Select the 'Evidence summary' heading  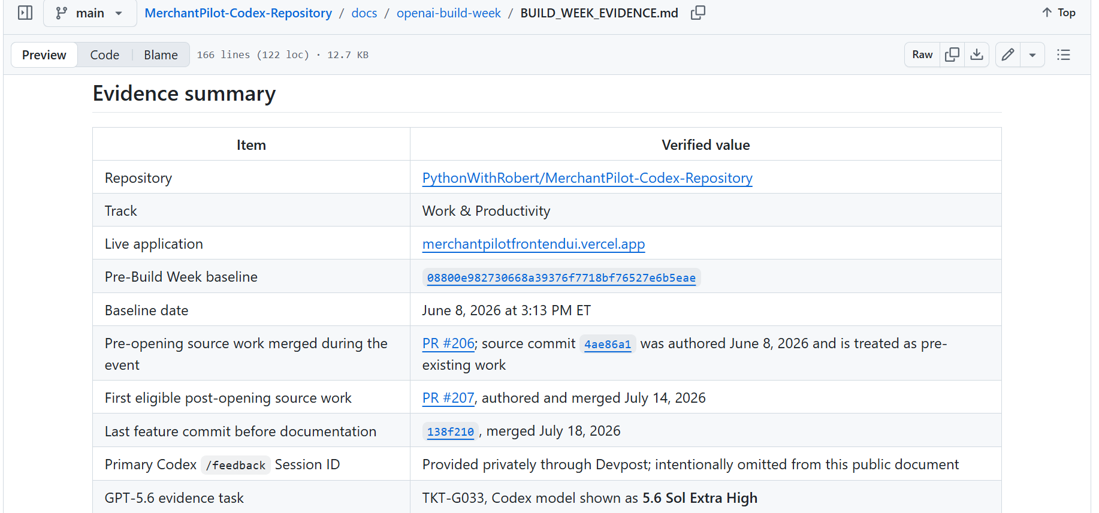[184, 93]
